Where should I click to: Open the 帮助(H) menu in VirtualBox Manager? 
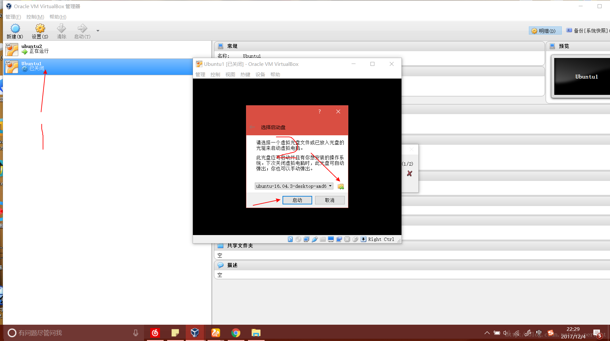pyautogui.click(x=58, y=17)
